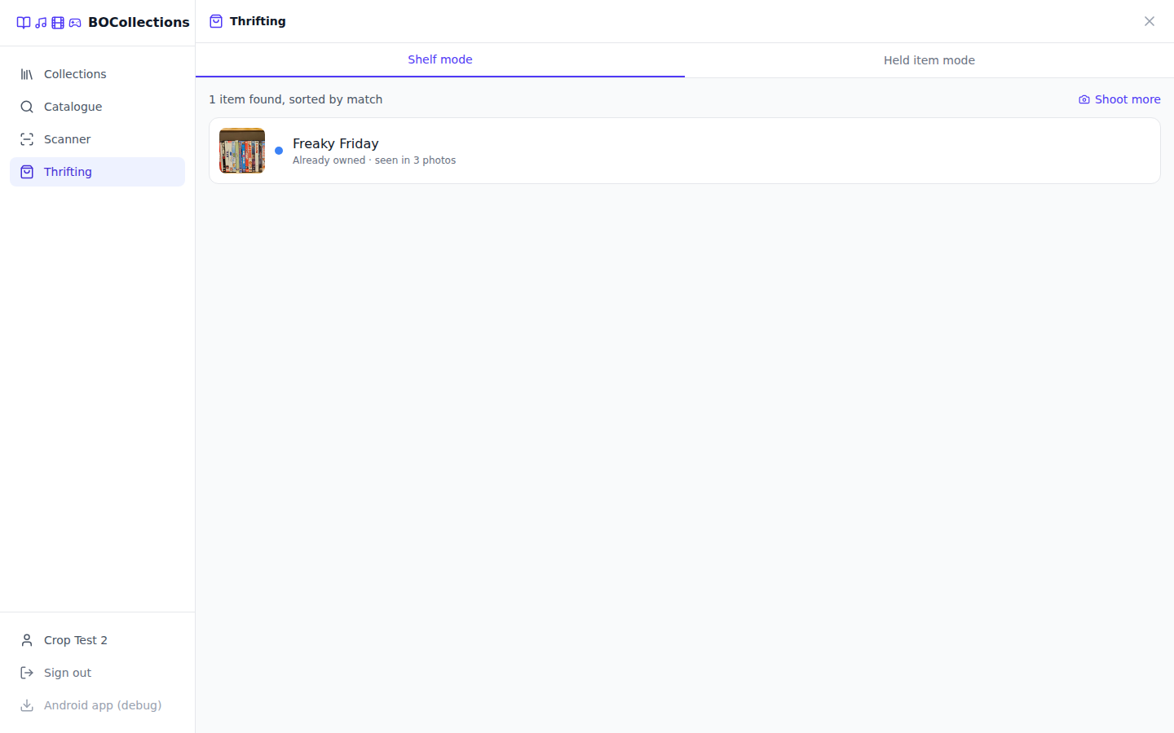Screen dimensions: 1174x733
Task: Open the Scanner icon in sidebar
Action: (x=27, y=139)
